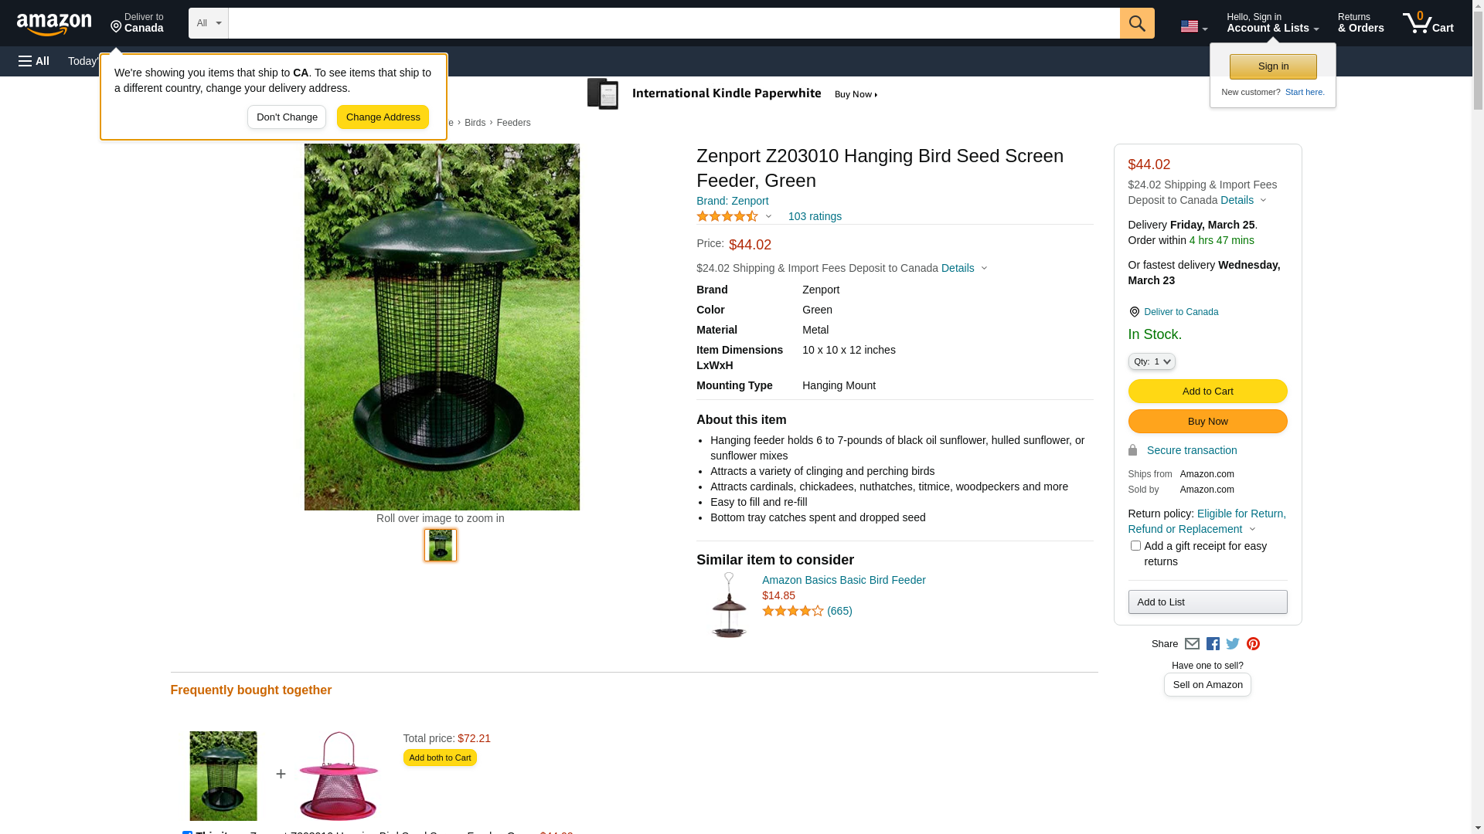Click the US flag language selector
This screenshot has height=834, width=1484.
tap(1193, 26)
